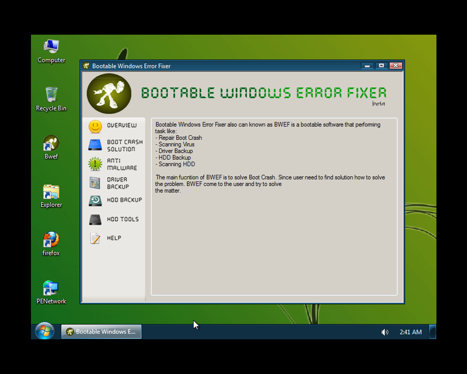This screenshot has width=467, height=374.
Task: Click the volume speaker tray icon
Action: coord(385,332)
